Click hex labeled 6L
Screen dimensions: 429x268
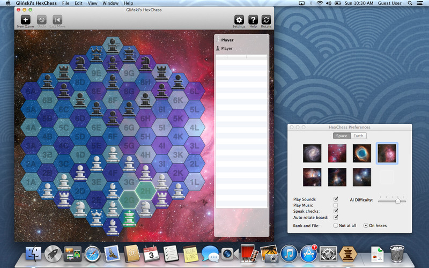(x=194, y=91)
